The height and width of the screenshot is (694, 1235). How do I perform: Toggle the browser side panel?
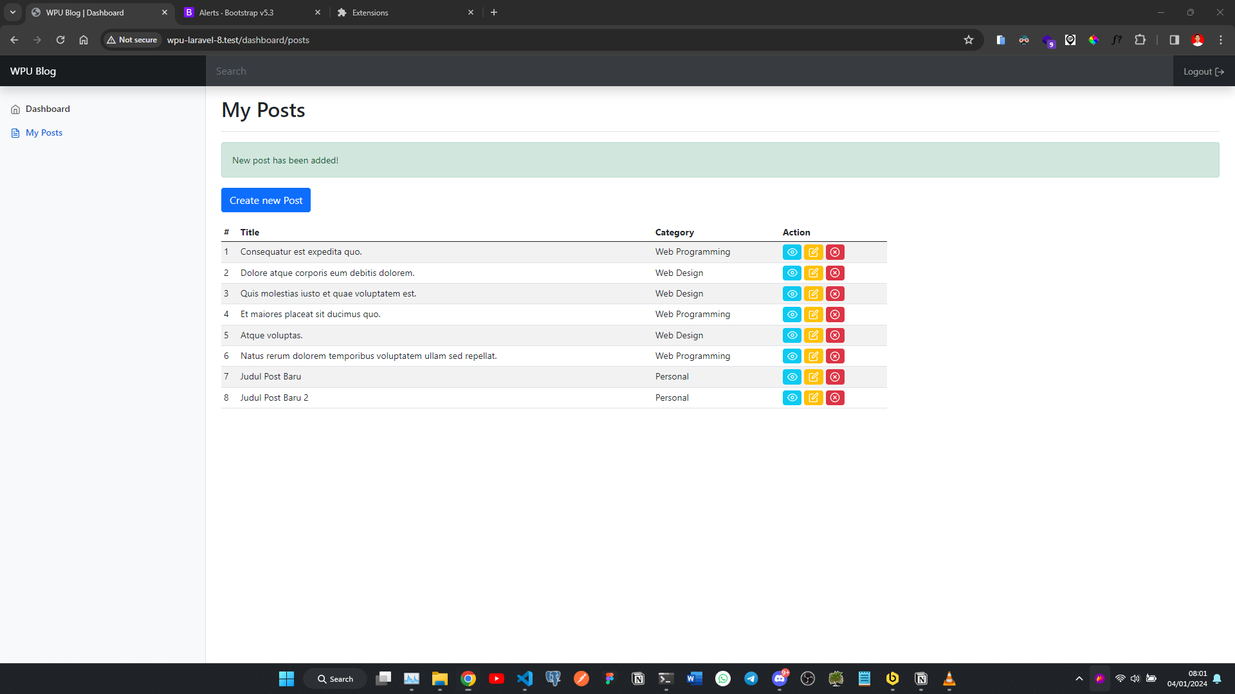[x=1174, y=40]
